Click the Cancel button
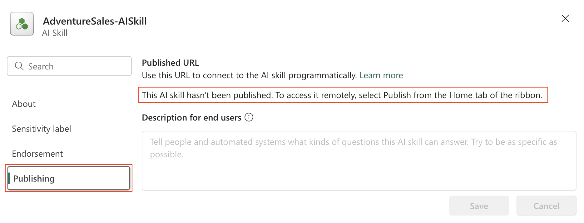 click(546, 206)
